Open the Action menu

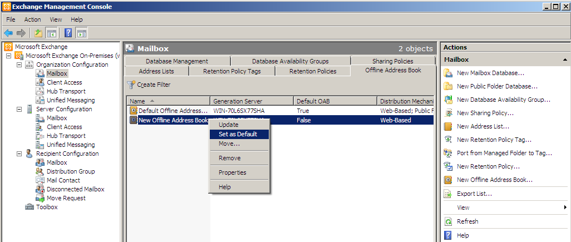(32, 19)
